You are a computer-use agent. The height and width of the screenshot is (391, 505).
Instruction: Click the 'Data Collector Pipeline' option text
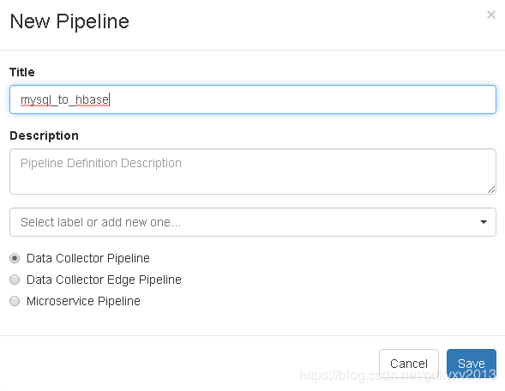(88, 258)
